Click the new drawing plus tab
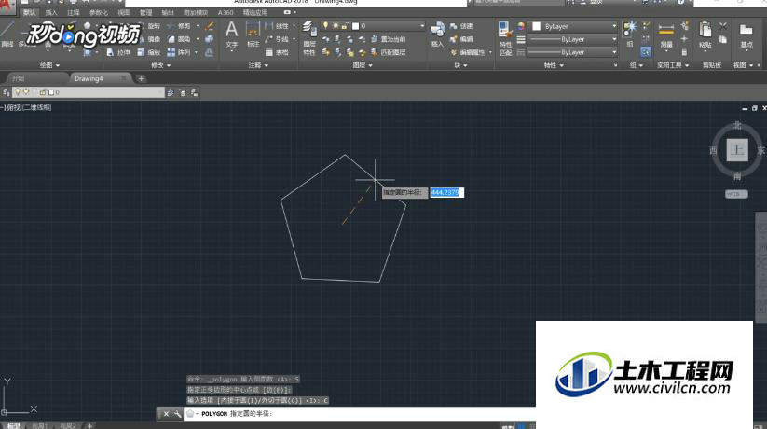Image resolution: width=767 pixels, height=429 pixels. [x=141, y=78]
